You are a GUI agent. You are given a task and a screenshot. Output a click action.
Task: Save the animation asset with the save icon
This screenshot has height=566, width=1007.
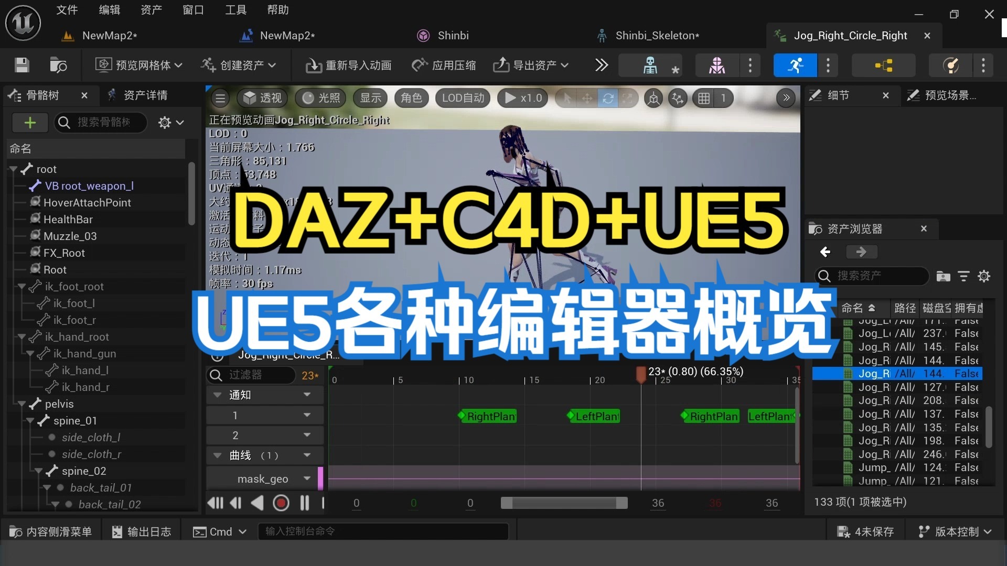click(21, 65)
